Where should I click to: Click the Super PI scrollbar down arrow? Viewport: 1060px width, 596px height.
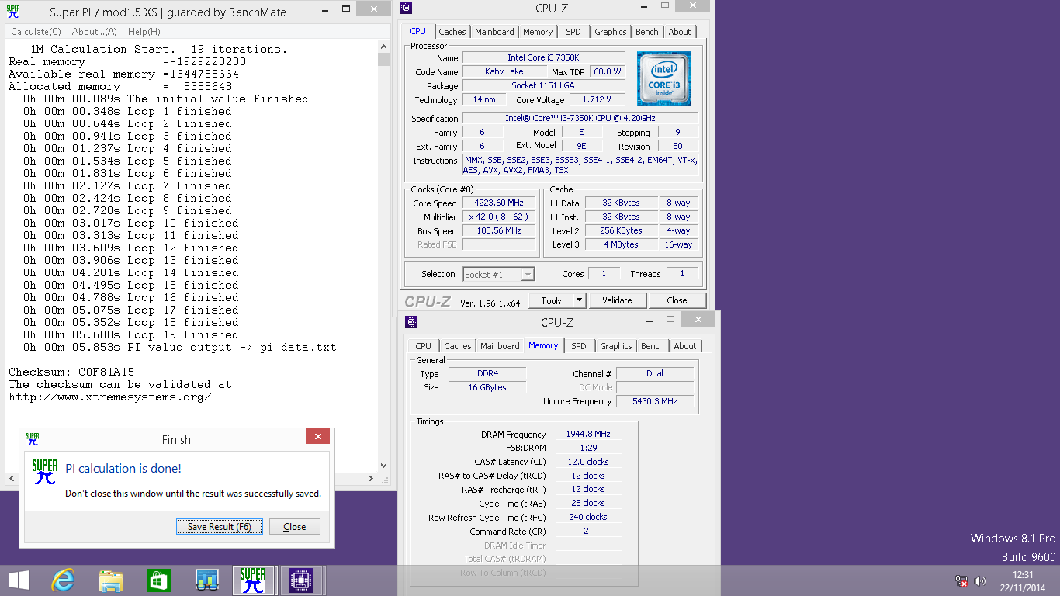[383, 466]
